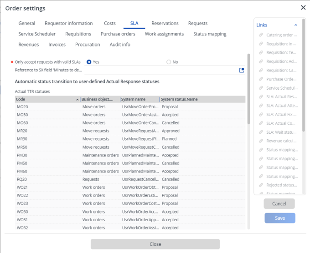Switch to the Status mapping tab
The image size is (310, 253).
pyautogui.click(x=209, y=34)
